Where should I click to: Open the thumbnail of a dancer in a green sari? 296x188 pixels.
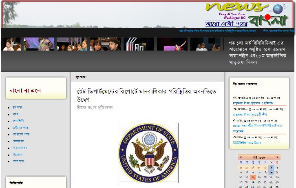[x=39, y=44]
